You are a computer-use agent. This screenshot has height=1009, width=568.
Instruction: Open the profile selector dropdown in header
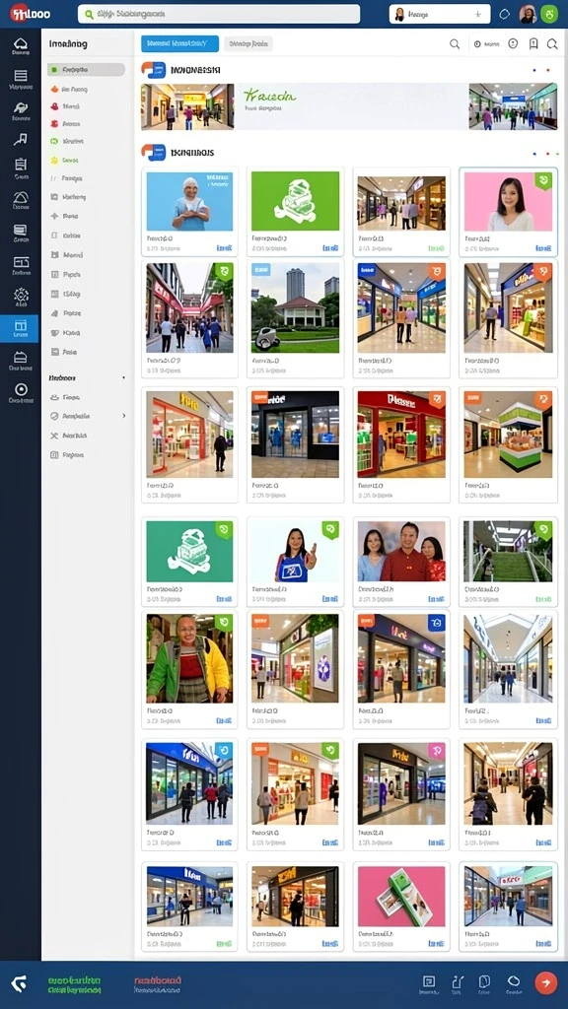[x=440, y=14]
